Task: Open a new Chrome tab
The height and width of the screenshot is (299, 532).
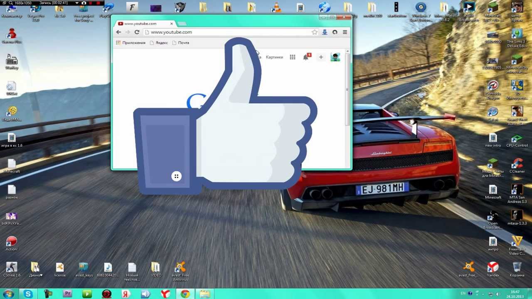Action: [x=182, y=24]
